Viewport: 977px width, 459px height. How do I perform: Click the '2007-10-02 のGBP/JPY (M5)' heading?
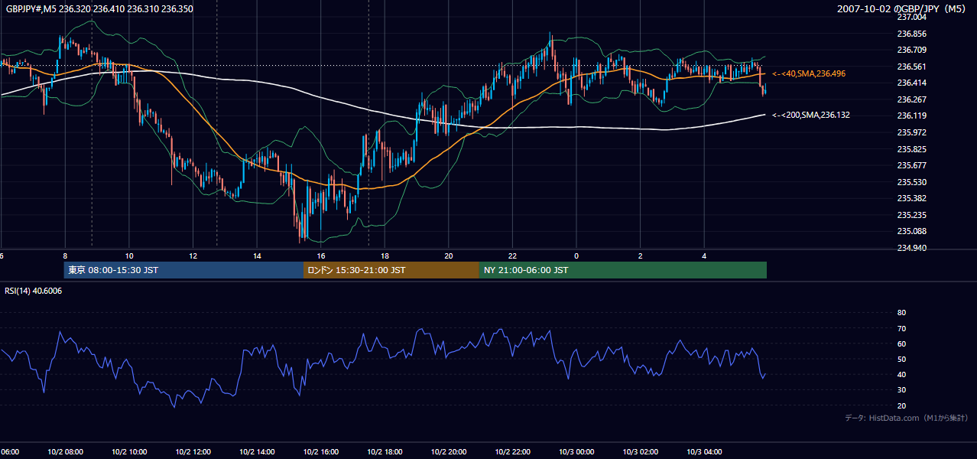(903, 9)
